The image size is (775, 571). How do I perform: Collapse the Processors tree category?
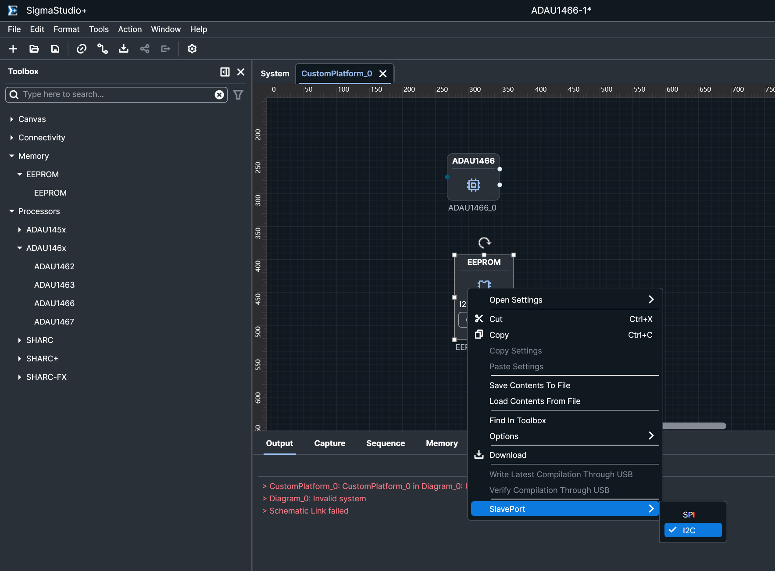12,211
